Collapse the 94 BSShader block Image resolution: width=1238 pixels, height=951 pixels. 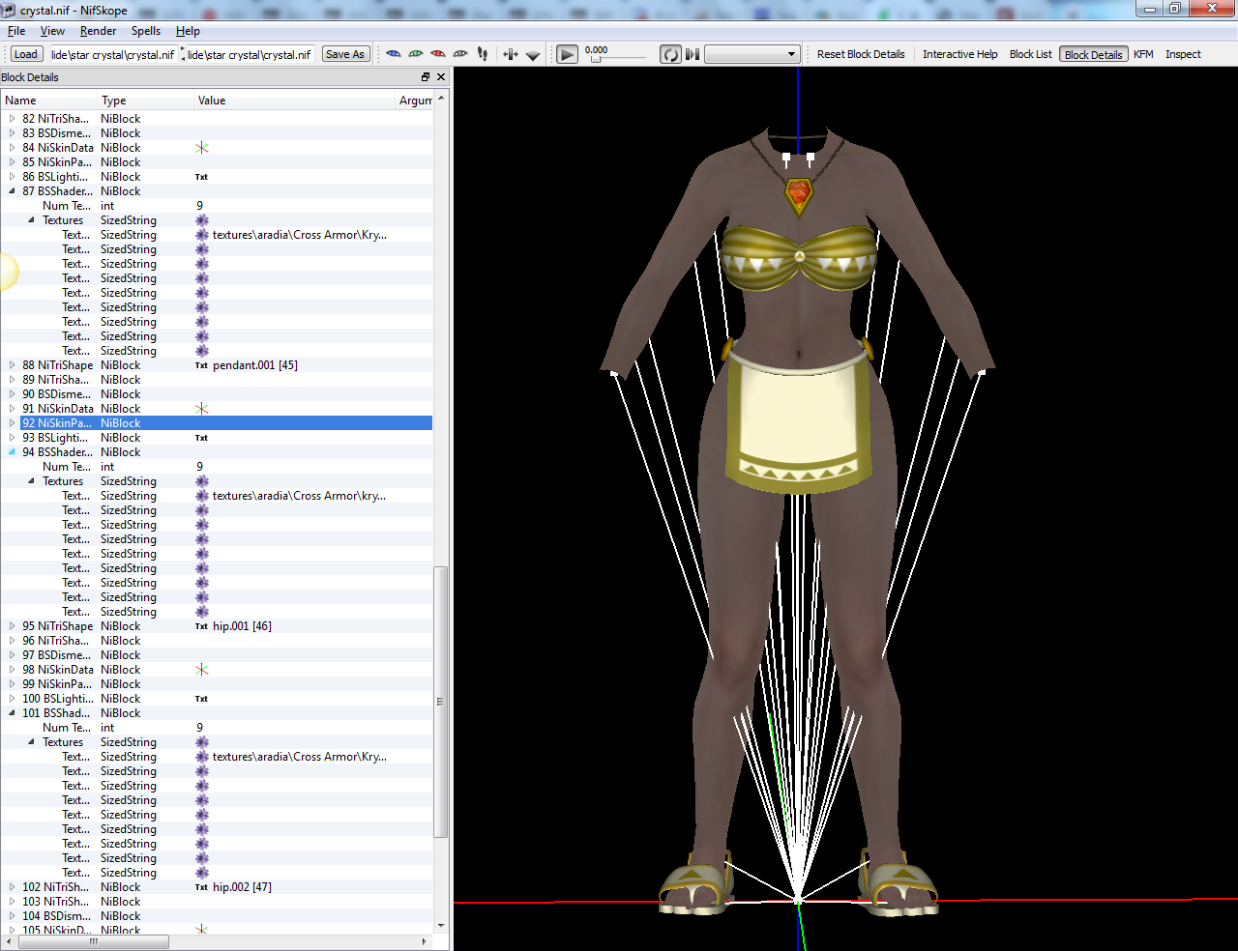point(13,452)
